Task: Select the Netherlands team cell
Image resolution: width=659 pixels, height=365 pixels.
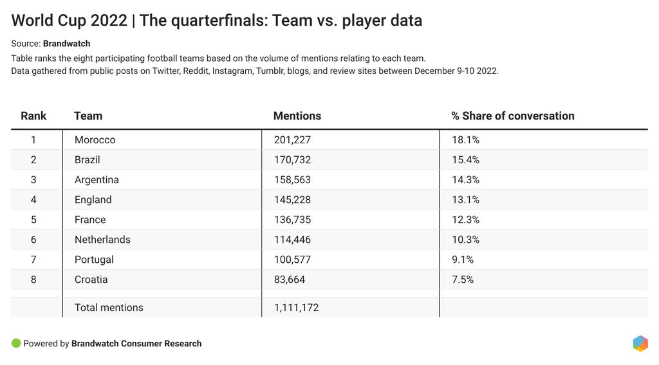Action: pyautogui.click(x=102, y=240)
